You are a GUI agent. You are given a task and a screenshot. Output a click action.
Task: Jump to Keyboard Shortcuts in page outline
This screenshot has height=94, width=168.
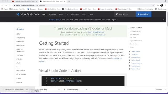(136, 41)
